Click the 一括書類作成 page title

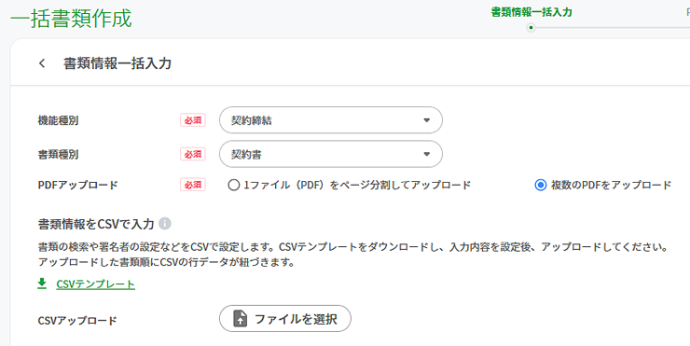pos(71,19)
